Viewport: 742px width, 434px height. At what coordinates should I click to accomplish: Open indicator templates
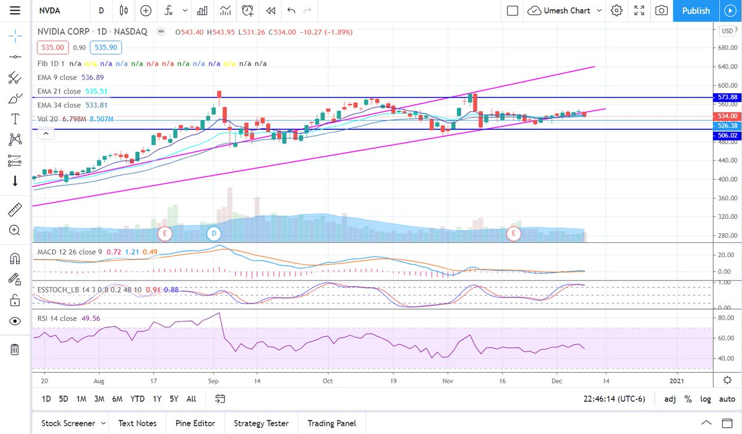(225, 11)
